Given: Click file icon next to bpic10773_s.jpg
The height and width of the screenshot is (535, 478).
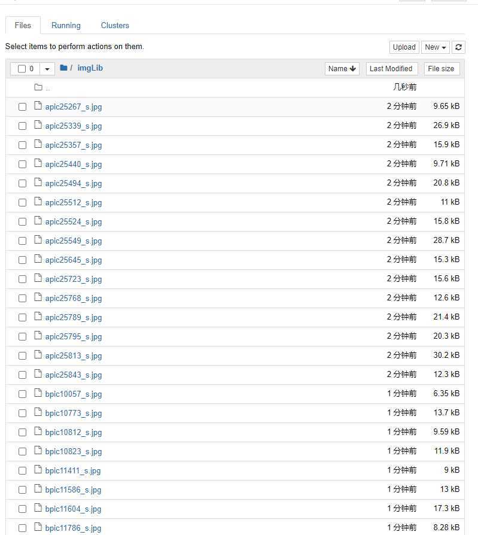Looking at the screenshot, I should 38,412.
